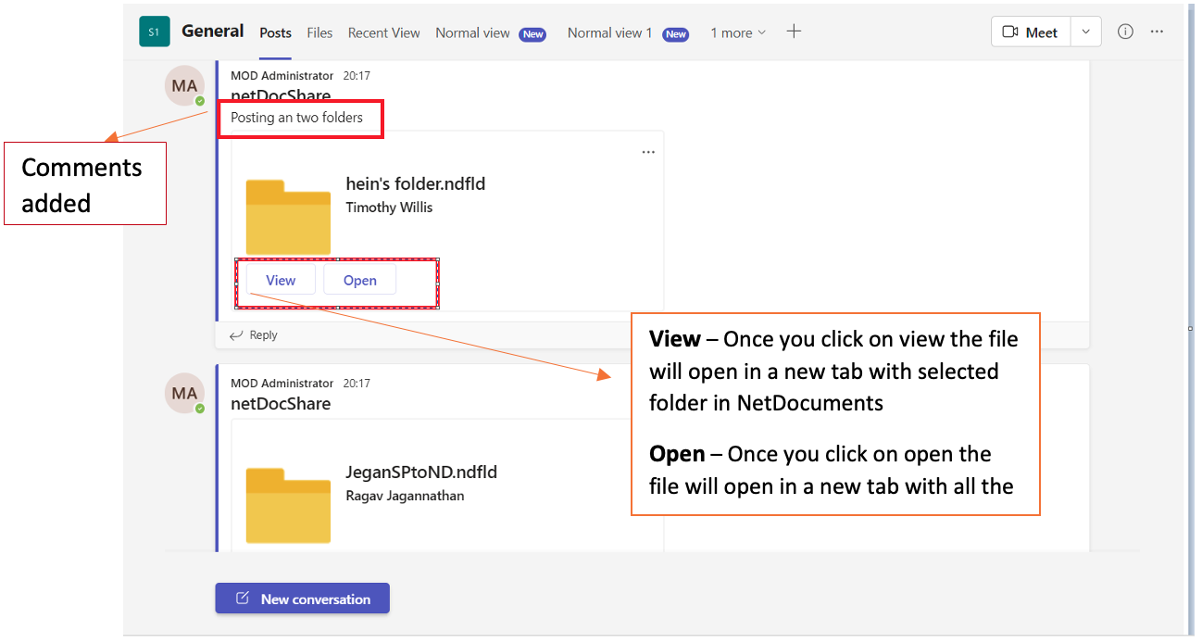Click the S1 team avatar icon
The image size is (1202, 643).
pyautogui.click(x=155, y=32)
